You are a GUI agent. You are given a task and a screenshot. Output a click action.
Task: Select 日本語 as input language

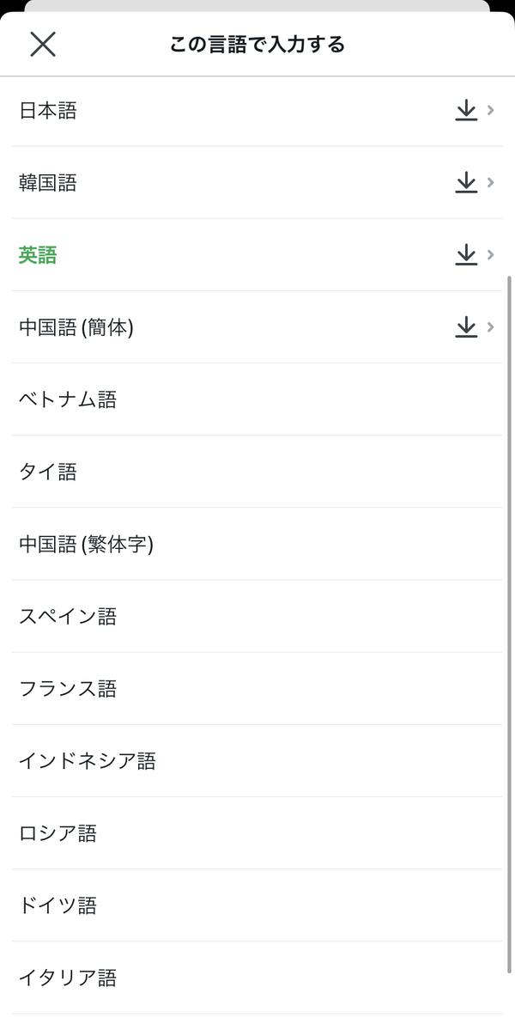257,110
